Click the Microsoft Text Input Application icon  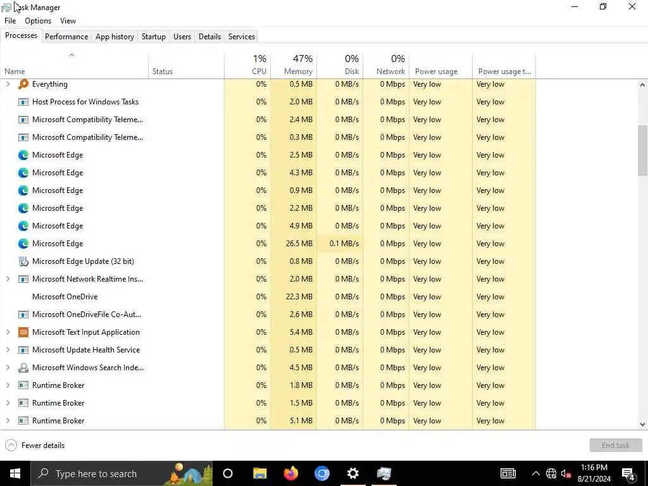coord(23,332)
